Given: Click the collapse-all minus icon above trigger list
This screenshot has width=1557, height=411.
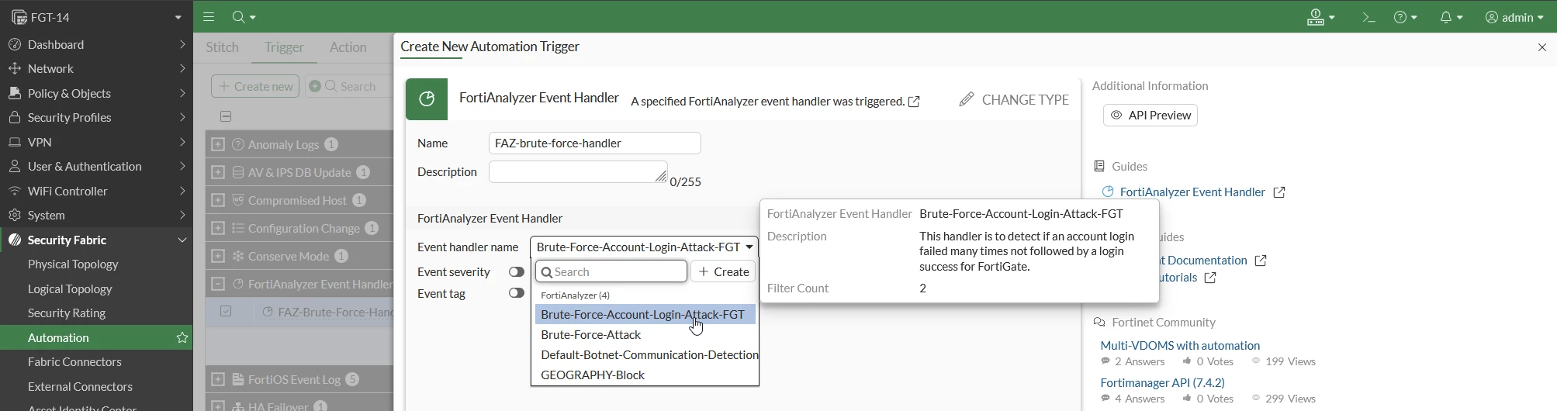Looking at the screenshot, I should tap(226, 116).
